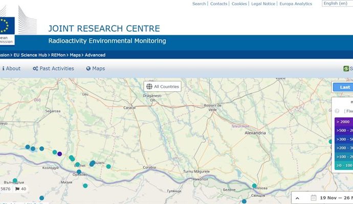This screenshot has width=353, height=204.
Task: Go to REMon breadcrumb
Action: pyautogui.click(x=58, y=55)
